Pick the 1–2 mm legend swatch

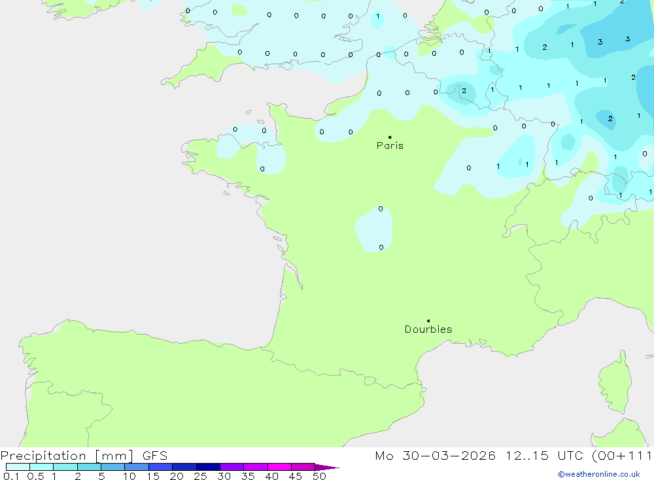click(65, 467)
